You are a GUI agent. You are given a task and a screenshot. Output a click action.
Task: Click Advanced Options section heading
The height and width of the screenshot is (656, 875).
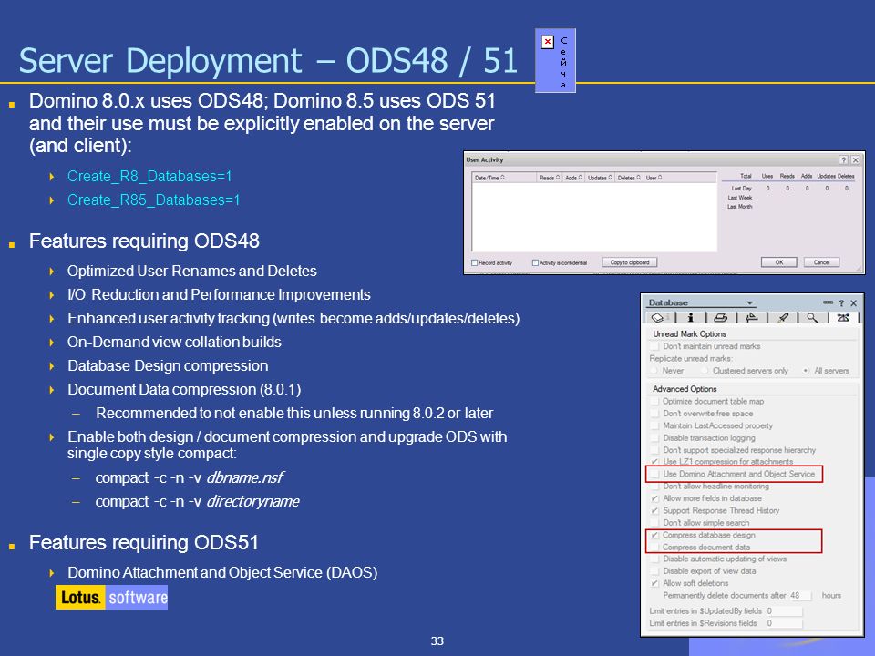(x=685, y=389)
